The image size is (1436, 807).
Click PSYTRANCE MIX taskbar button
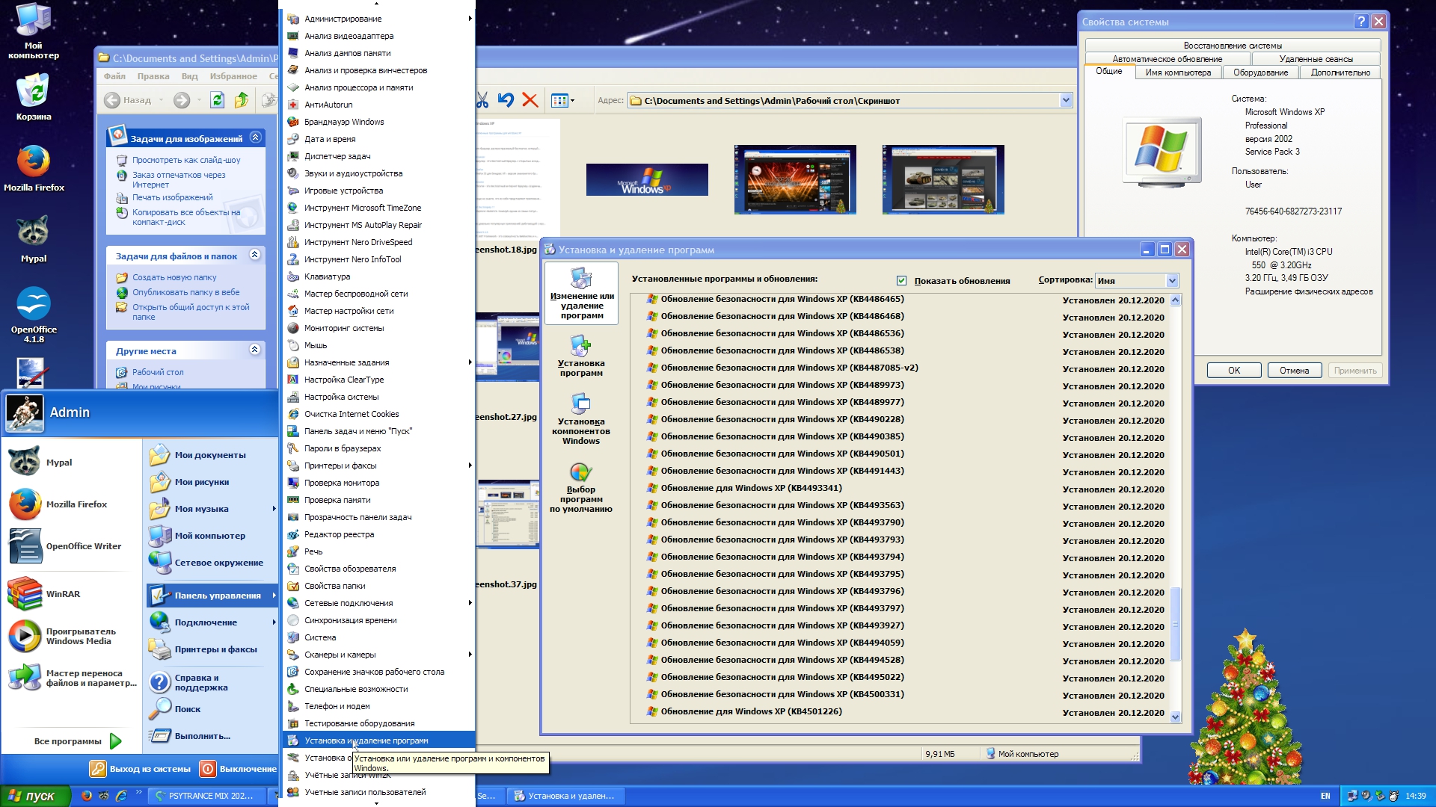(x=206, y=796)
